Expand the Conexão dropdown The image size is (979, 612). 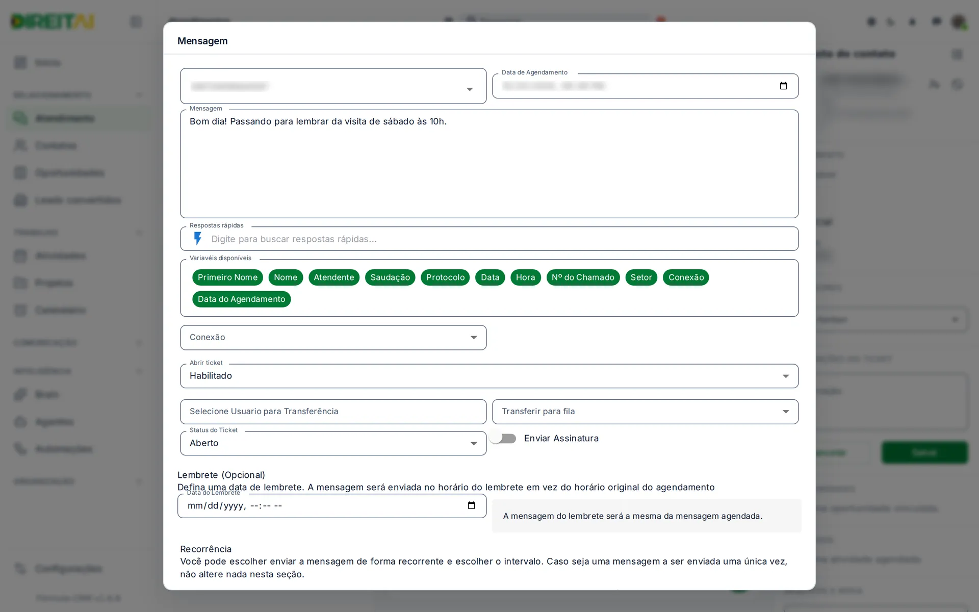(x=333, y=338)
